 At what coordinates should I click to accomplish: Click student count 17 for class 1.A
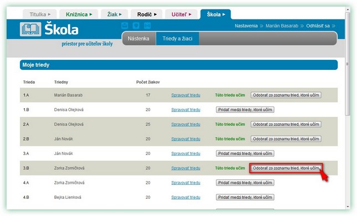click(x=148, y=95)
